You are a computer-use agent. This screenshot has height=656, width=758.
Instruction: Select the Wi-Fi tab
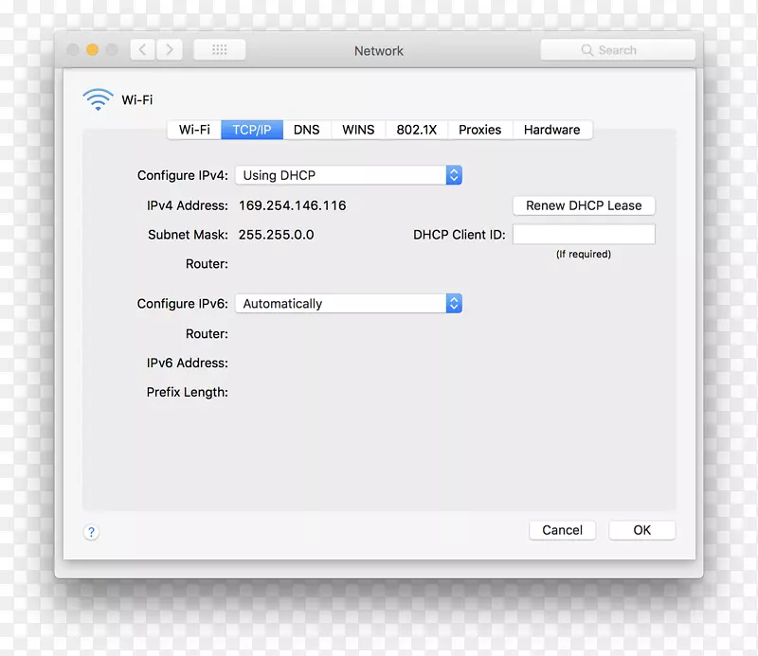(193, 130)
